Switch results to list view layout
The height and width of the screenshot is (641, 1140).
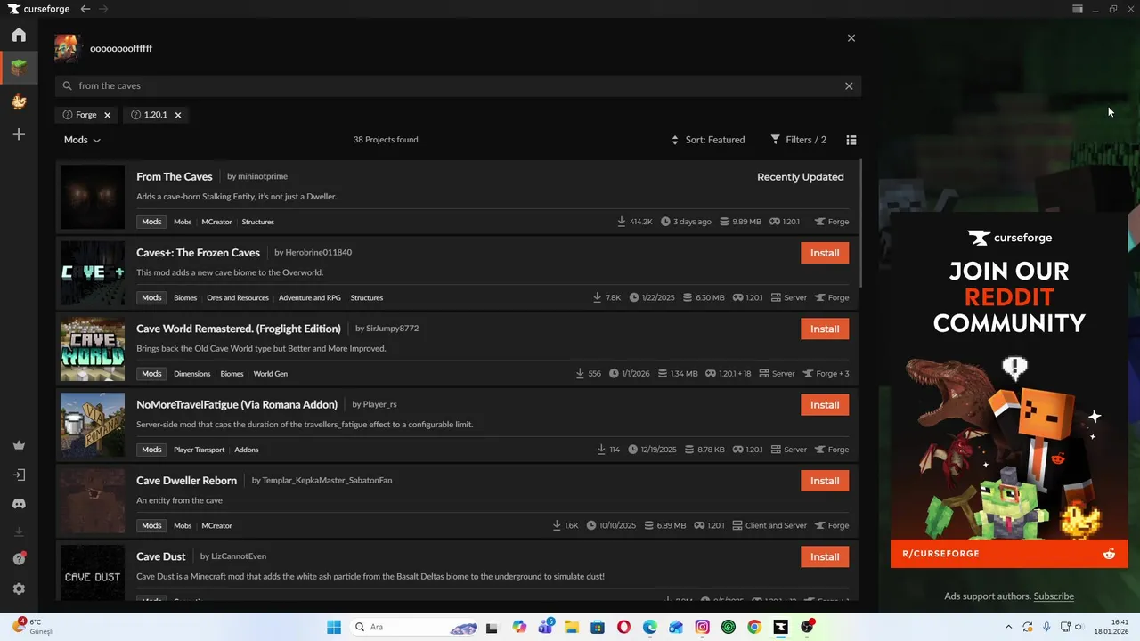coord(851,140)
